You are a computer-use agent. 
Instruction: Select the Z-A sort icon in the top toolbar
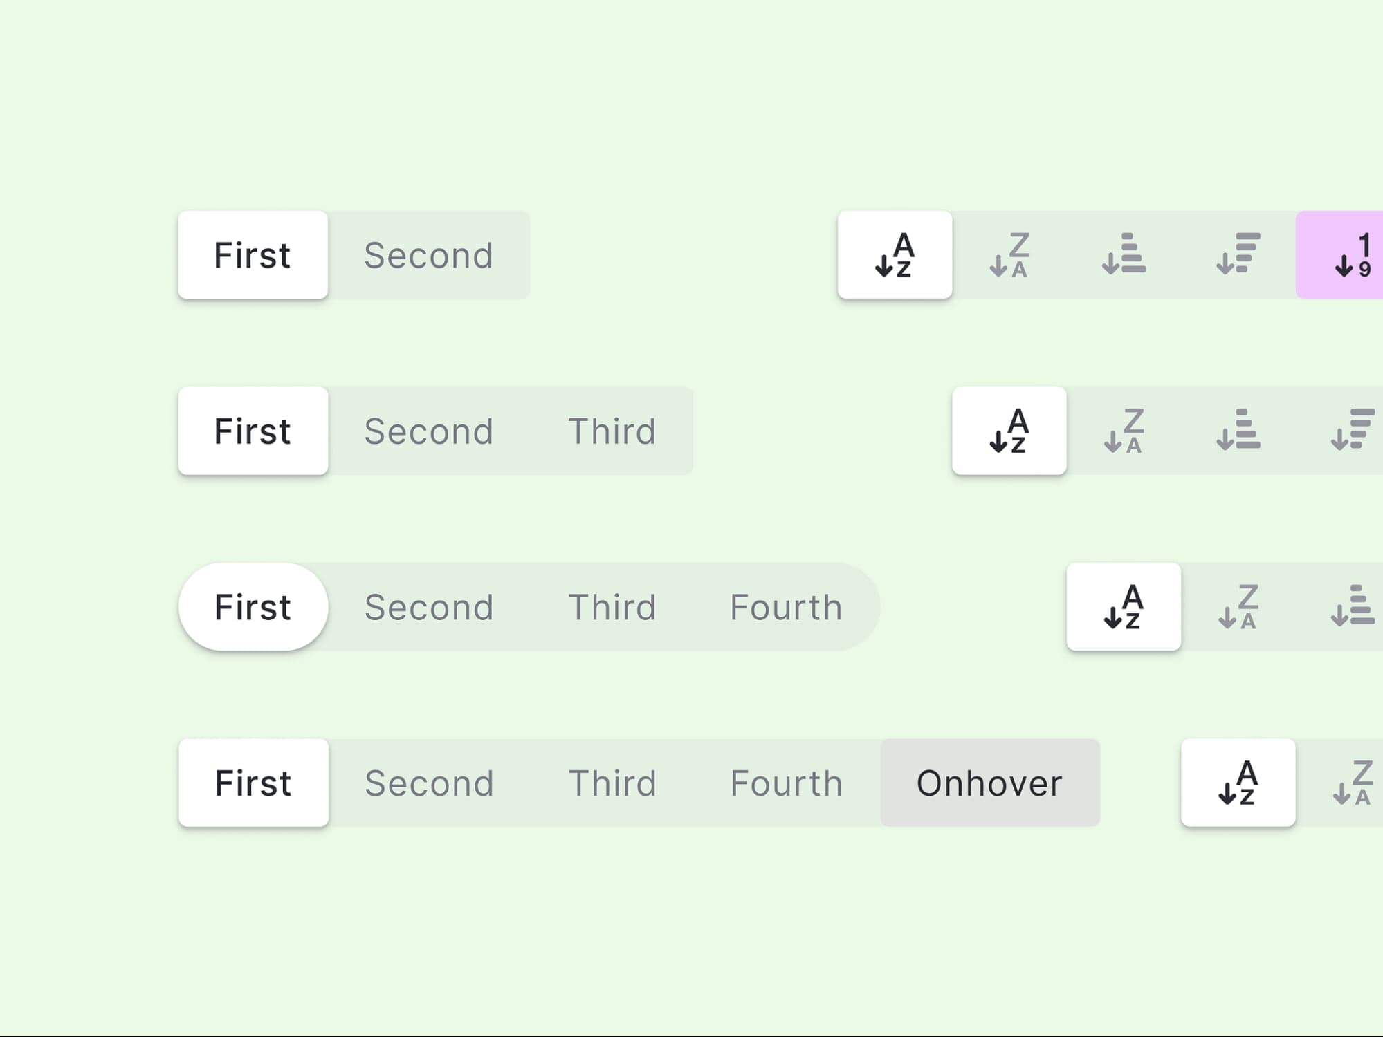(x=1009, y=256)
